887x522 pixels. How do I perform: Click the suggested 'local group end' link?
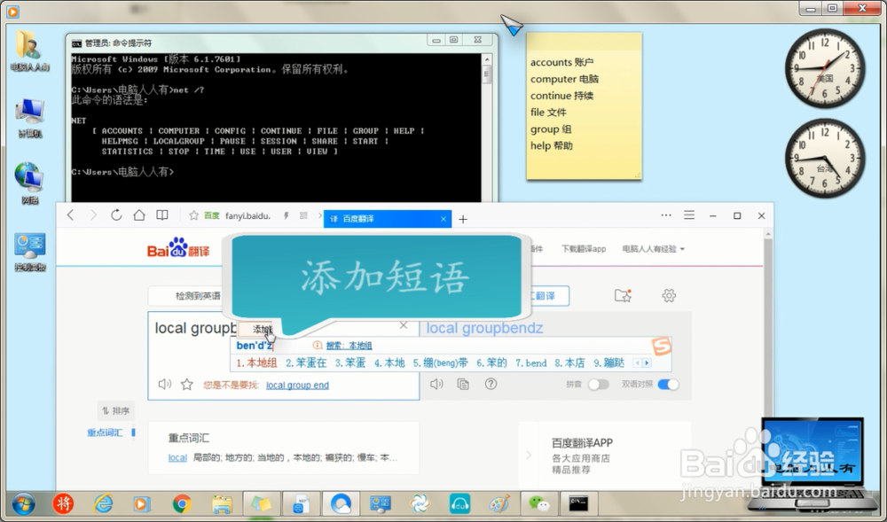coord(297,386)
